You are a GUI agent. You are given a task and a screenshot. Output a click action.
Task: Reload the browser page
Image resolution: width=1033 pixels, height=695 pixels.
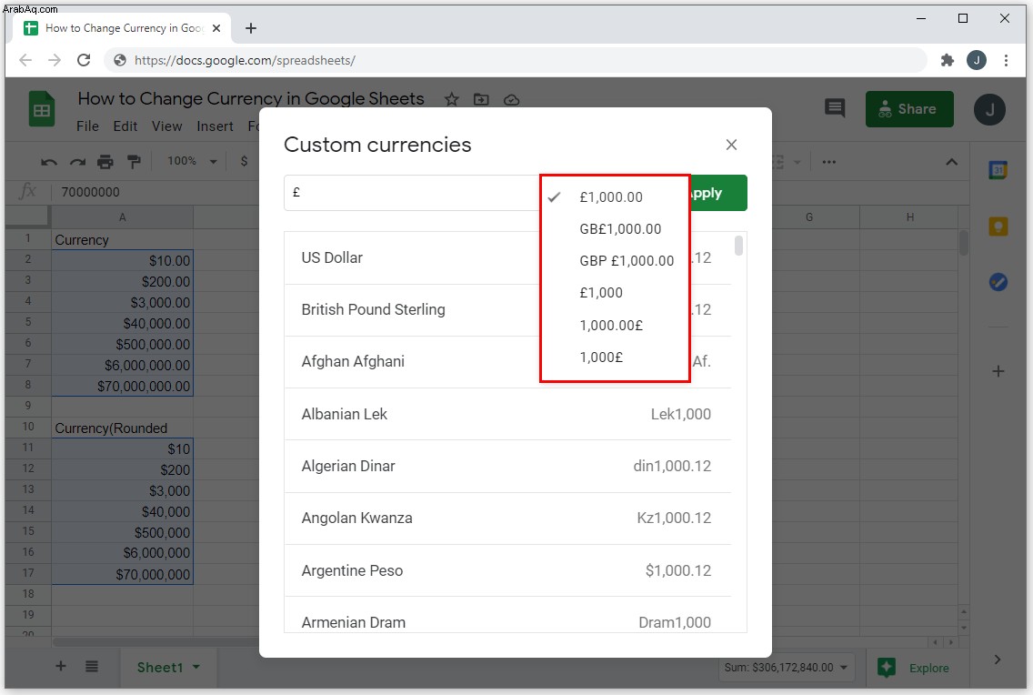click(84, 60)
